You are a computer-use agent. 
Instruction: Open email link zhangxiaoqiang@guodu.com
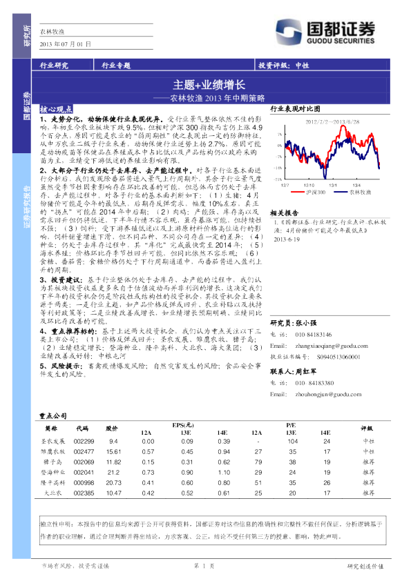click(x=332, y=346)
